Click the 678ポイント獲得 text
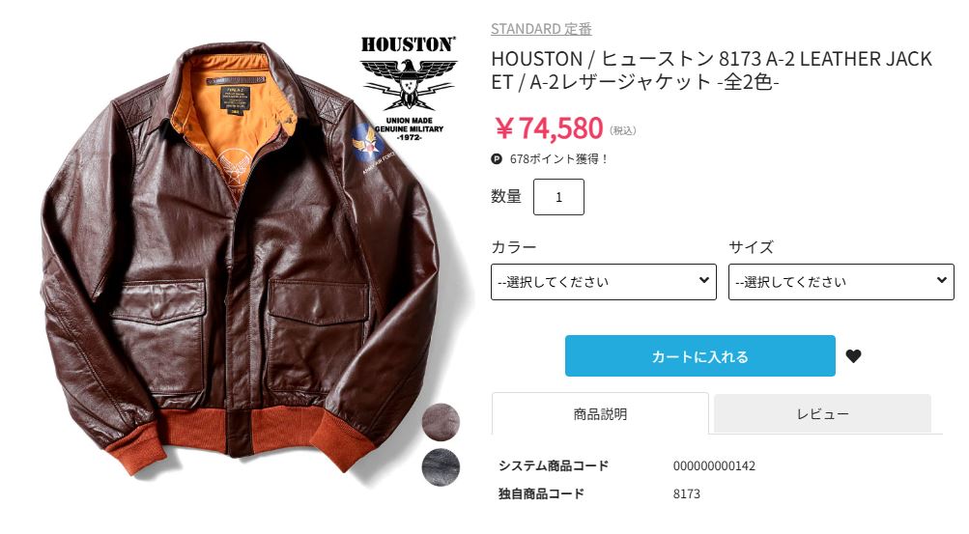 (x=559, y=159)
